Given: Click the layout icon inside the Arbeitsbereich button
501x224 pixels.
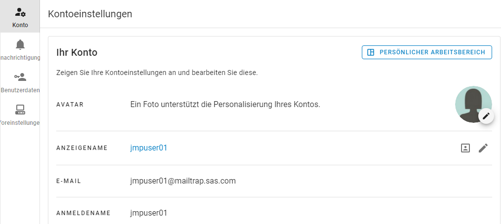Looking at the screenshot, I should tap(371, 52).
